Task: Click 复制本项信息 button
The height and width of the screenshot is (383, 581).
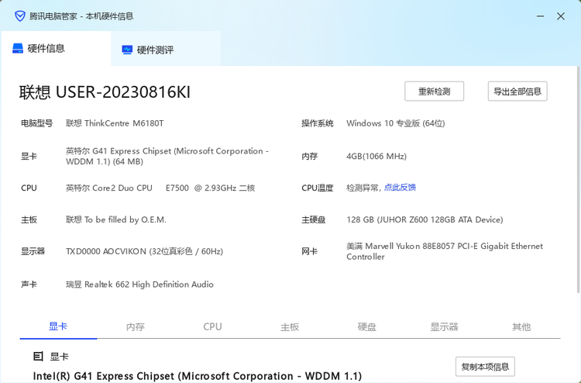Action: click(x=485, y=367)
